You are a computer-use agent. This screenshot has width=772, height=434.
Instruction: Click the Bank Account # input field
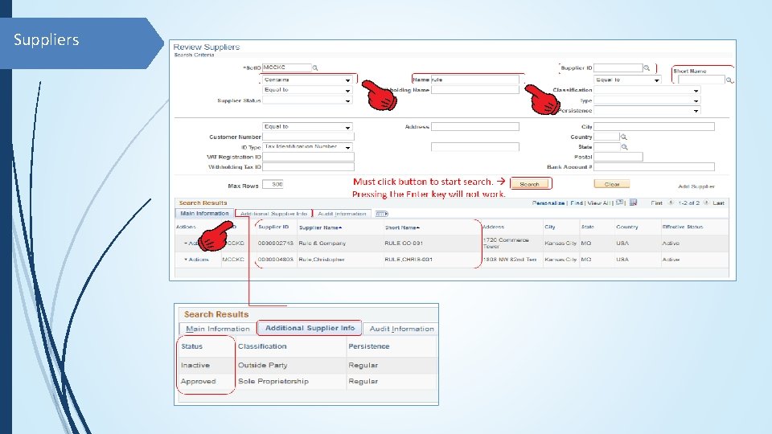pyautogui.click(x=654, y=167)
